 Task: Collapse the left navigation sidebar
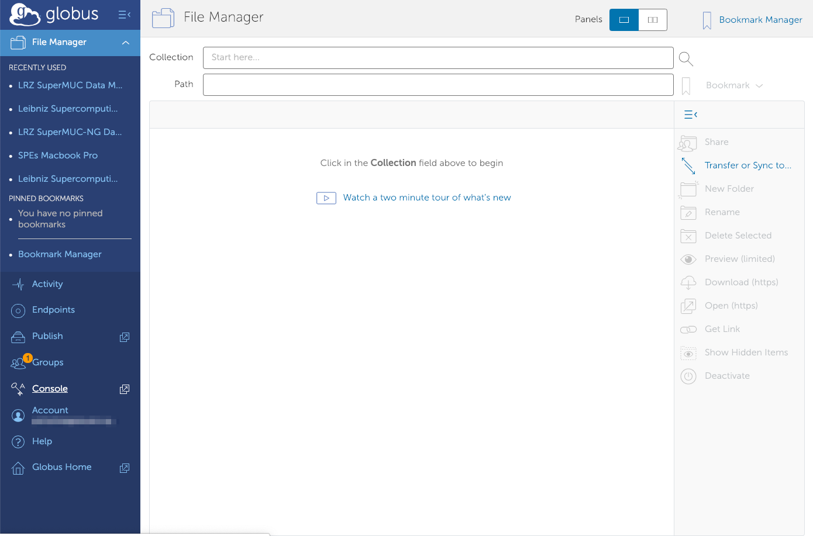pyautogui.click(x=124, y=15)
